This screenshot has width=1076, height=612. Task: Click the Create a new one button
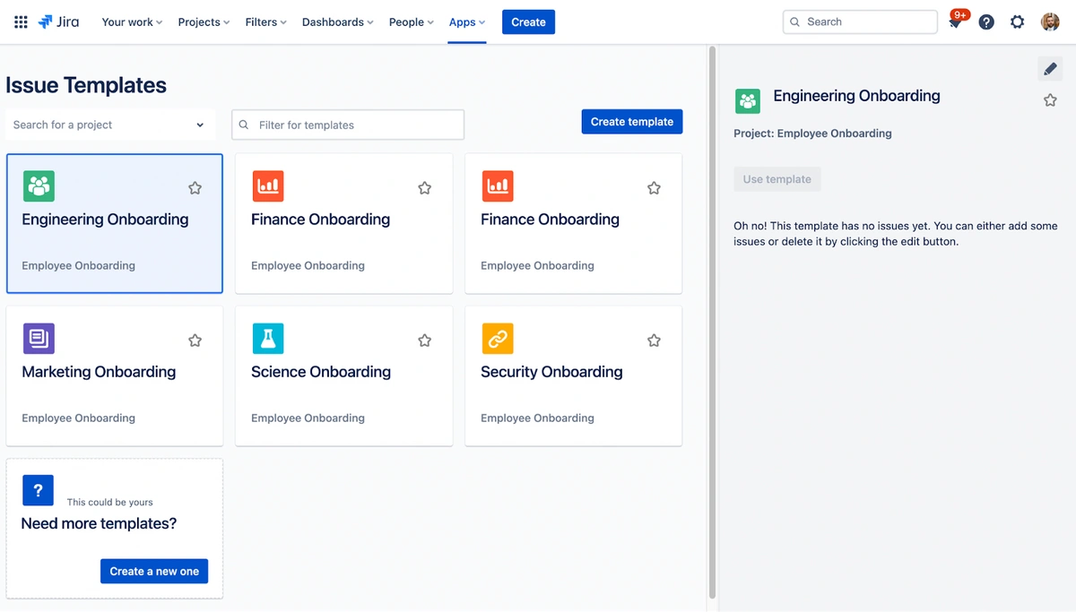pos(153,571)
